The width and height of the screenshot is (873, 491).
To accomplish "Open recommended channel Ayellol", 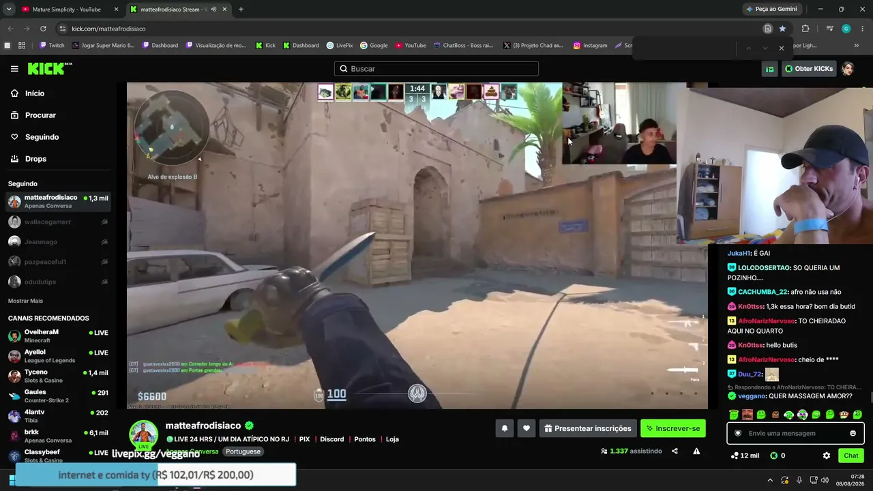I will click(58, 356).
